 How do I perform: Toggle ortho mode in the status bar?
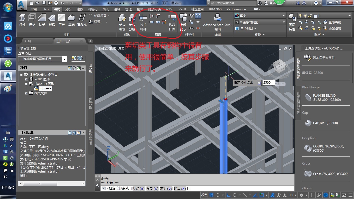[x=229, y=195]
